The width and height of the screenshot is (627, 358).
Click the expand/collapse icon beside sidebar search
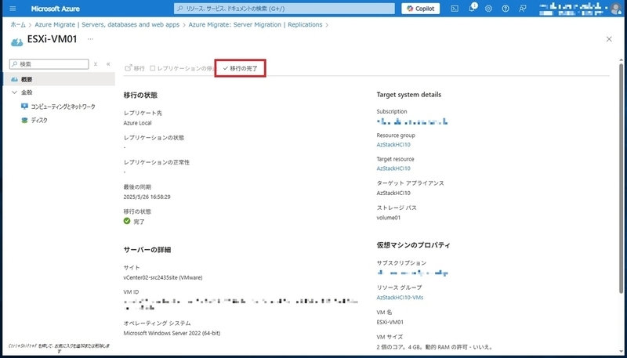(x=96, y=64)
